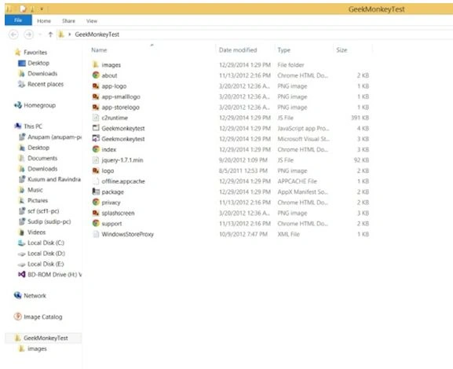453x369 pixels.
Task: Select Desktop under Favorites
Action: tap(38, 63)
